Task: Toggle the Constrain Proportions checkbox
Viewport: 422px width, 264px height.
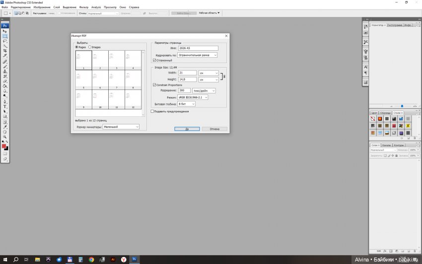Action: point(154,85)
